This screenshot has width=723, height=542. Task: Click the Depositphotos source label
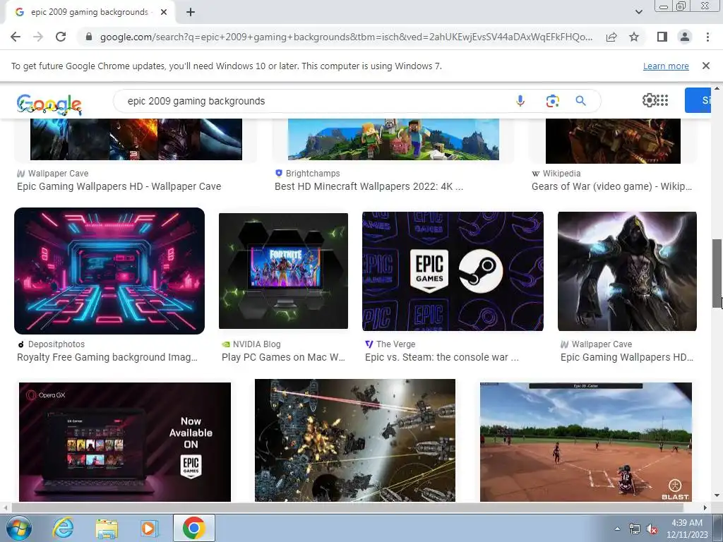pos(56,344)
